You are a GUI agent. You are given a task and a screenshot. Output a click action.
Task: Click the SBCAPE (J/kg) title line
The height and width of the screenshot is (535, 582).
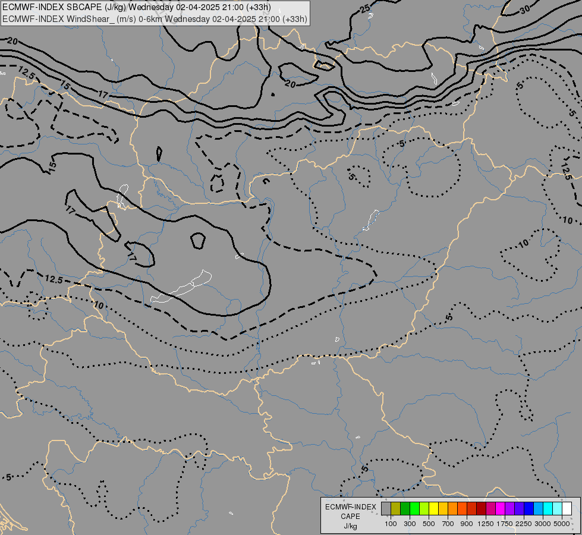pyautogui.click(x=137, y=7)
